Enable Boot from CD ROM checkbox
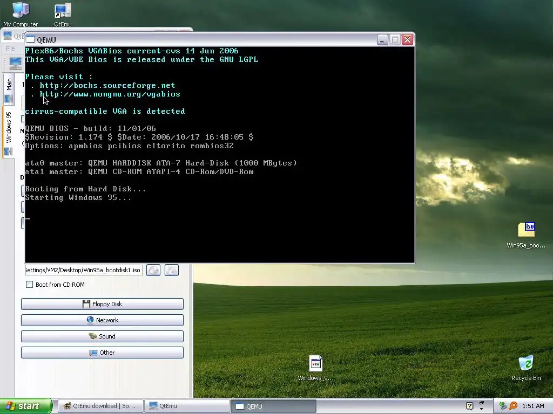Viewport: 553px width, 414px height. 30,285
